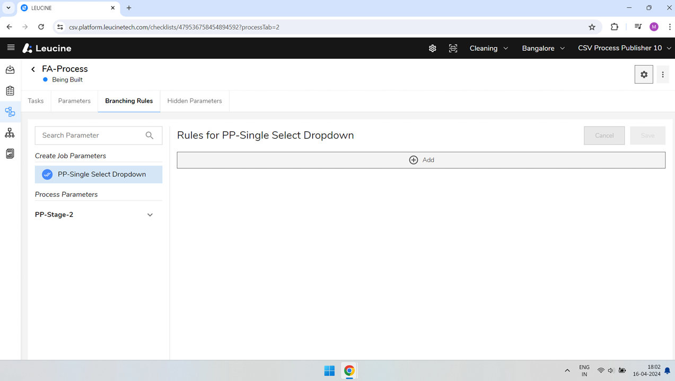
Task: Select the LEUCINE browser tab
Action: pyautogui.click(x=68, y=8)
